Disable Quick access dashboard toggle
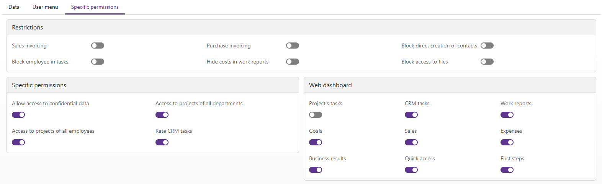The height and width of the screenshot is (184, 602). pos(411,170)
